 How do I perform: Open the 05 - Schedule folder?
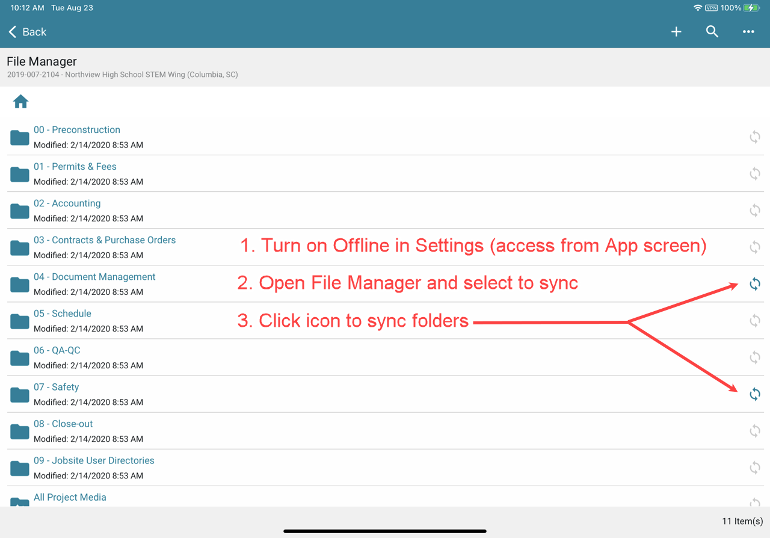click(x=63, y=314)
